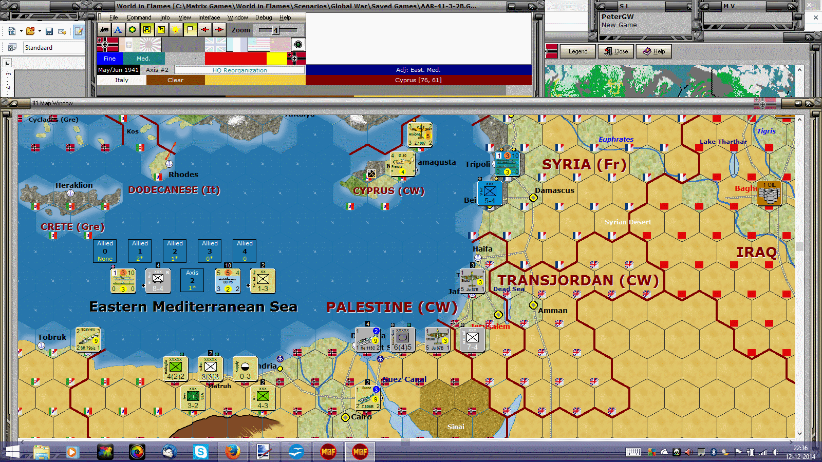Select the Italian flag in the country bar

coord(129,45)
